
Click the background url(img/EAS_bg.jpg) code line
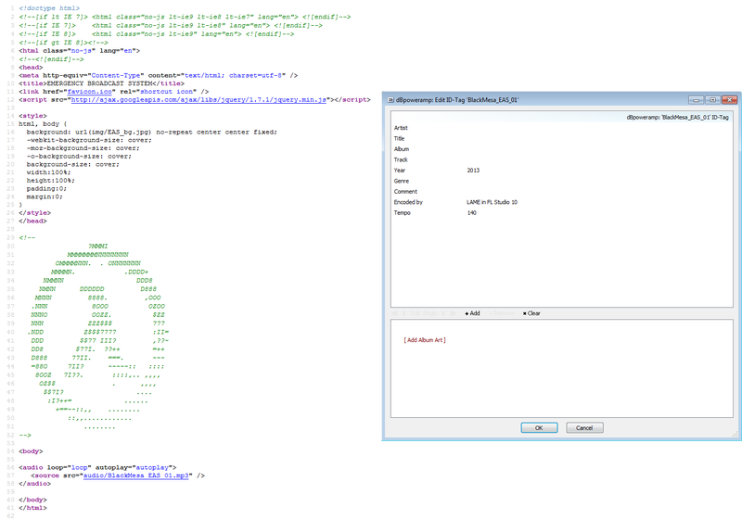152,132
